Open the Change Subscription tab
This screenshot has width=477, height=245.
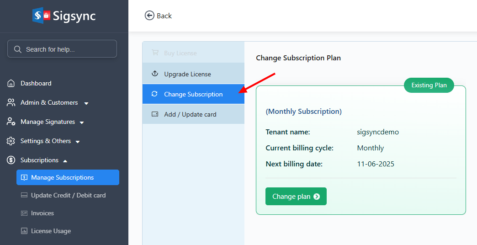[x=193, y=94]
